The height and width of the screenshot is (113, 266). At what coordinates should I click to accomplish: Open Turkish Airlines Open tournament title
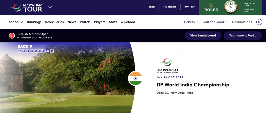click(x=33, y=34)
